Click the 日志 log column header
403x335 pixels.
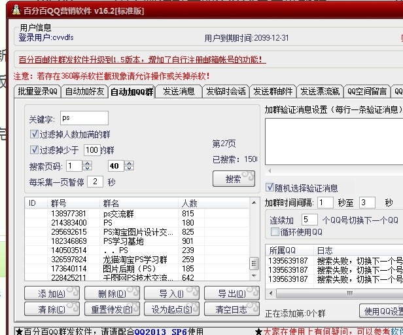coord(359,250)
